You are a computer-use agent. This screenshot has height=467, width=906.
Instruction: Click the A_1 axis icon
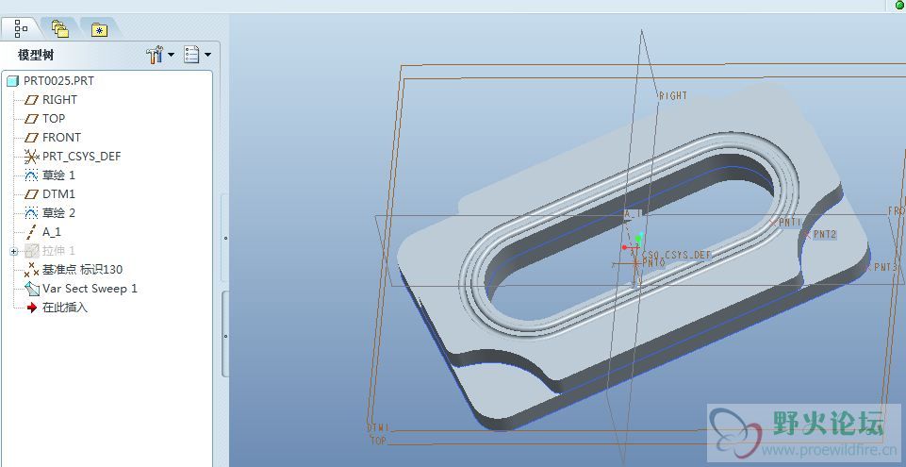31,232
